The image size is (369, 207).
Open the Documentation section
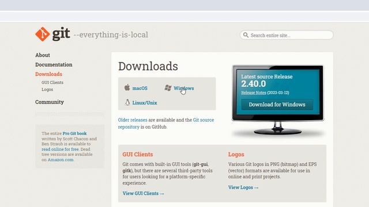(54, 64)
